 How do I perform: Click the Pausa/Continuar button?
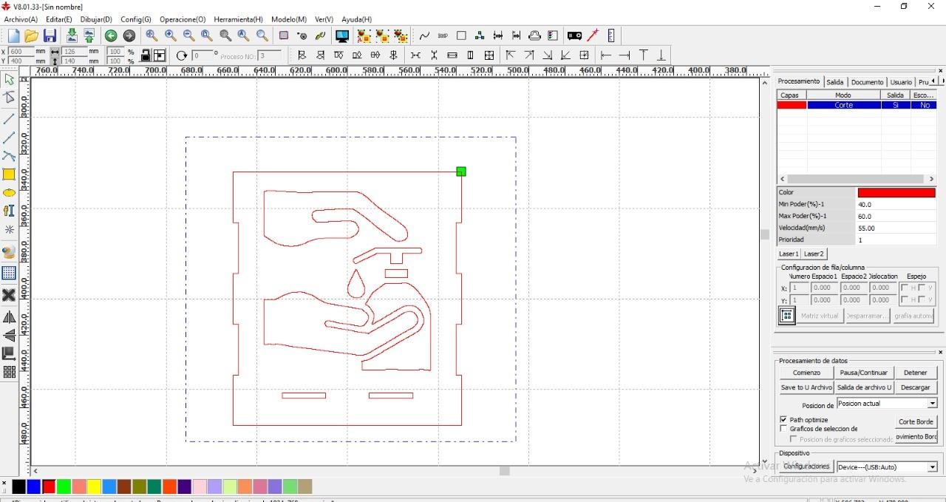point(864,373)
